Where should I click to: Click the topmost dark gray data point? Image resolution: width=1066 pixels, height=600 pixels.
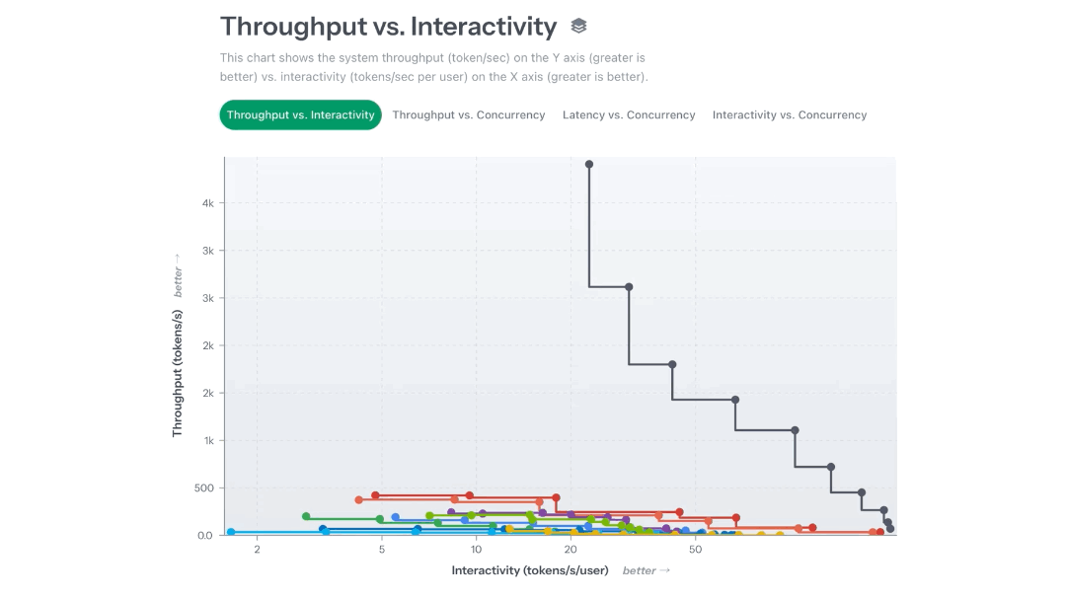point(589,165)
